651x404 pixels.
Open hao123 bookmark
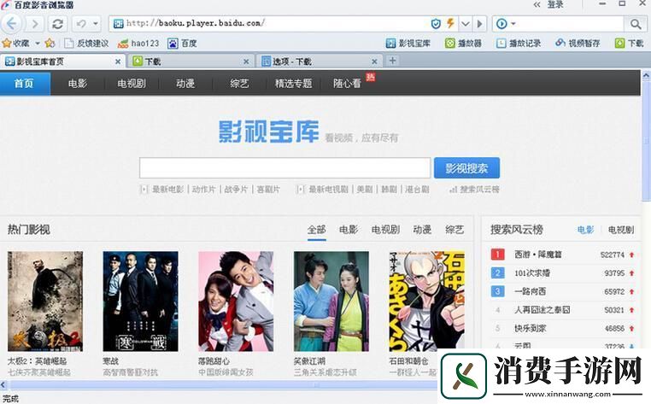[x=138, y=44]
